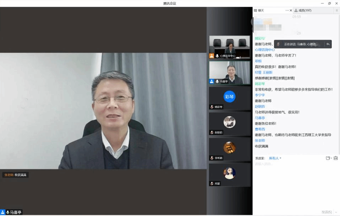Image resolution: width=340 pixels, height=216 pixels.
Task: Click microphone icon on 心理咨询中心 video tile
Action: click(x=217, y=56)
